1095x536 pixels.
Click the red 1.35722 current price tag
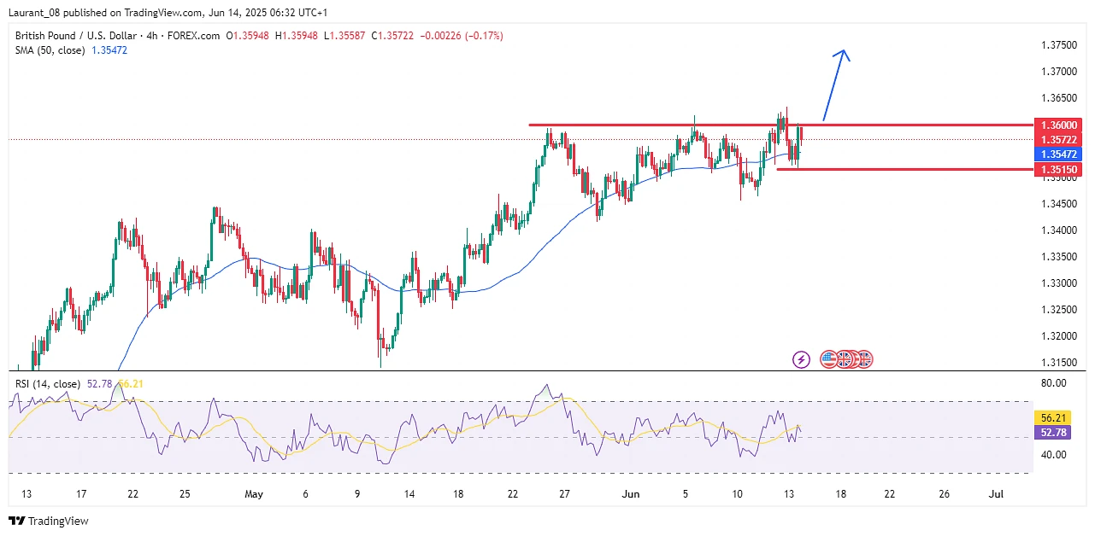coord(1058,139)
